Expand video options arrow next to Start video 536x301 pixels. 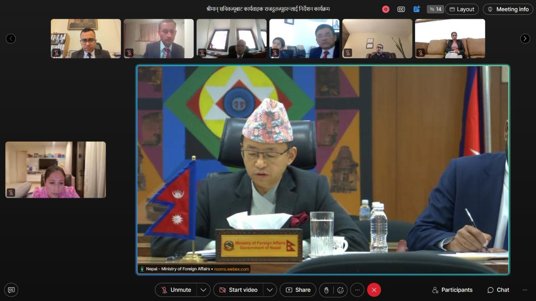click(x=270, y=290)
